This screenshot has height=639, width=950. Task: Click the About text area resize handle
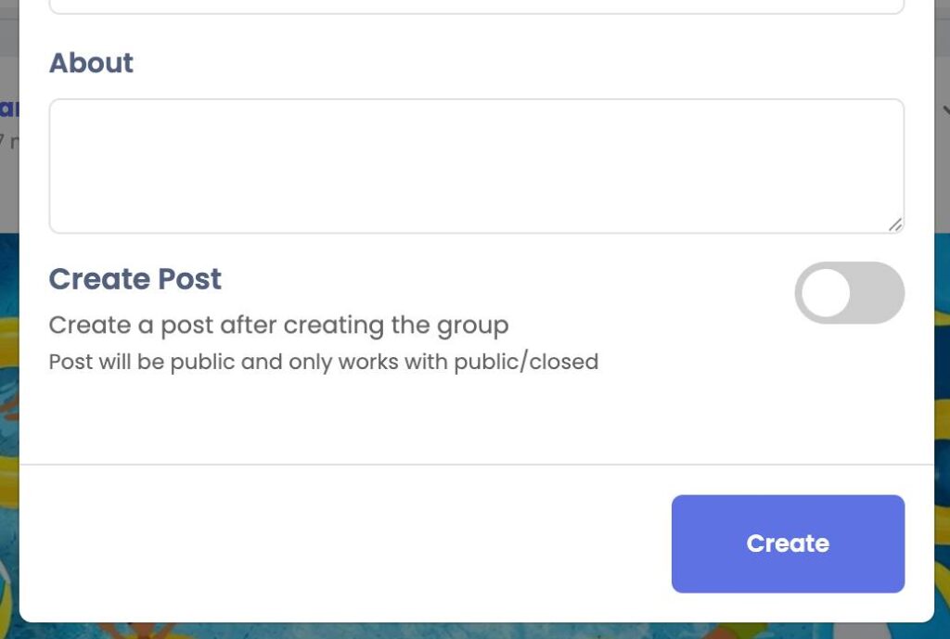click(x=895, y=224)
